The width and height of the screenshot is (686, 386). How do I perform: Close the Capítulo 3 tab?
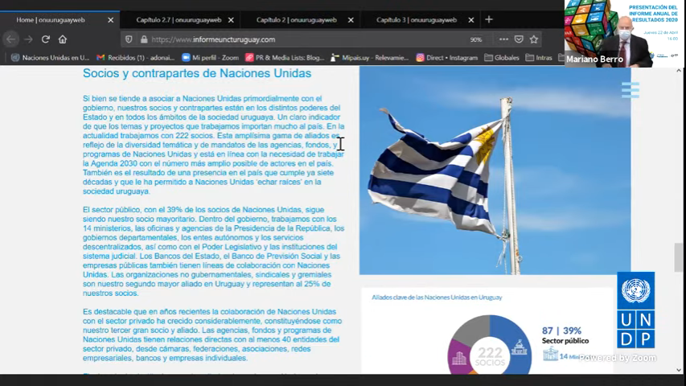pos(471,20)
